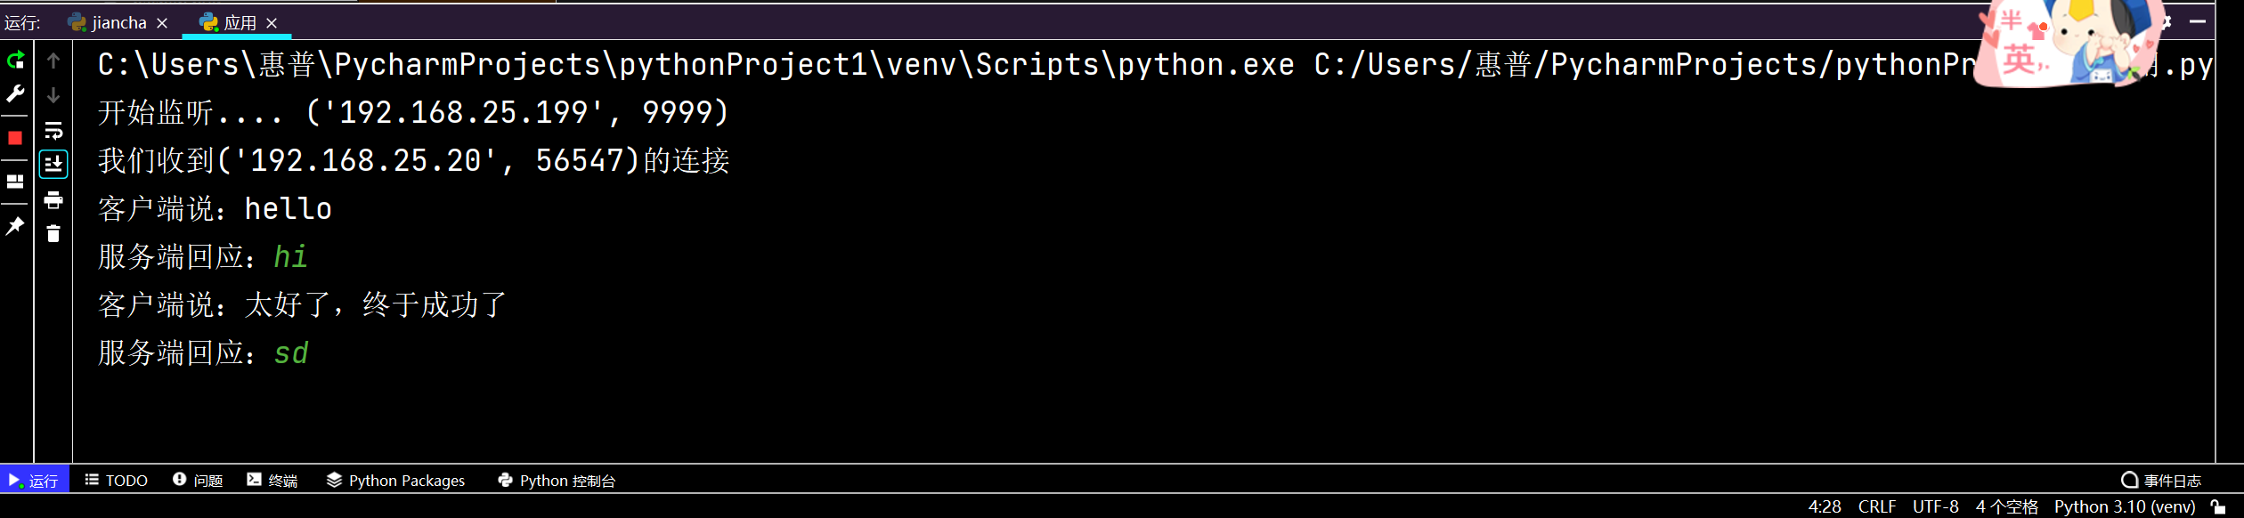Click the 4 个空格 indent setting
This screenshot has height=518, width=2244.
[2006, 506]
